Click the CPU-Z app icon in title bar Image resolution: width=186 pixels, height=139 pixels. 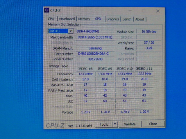[46, 10]
